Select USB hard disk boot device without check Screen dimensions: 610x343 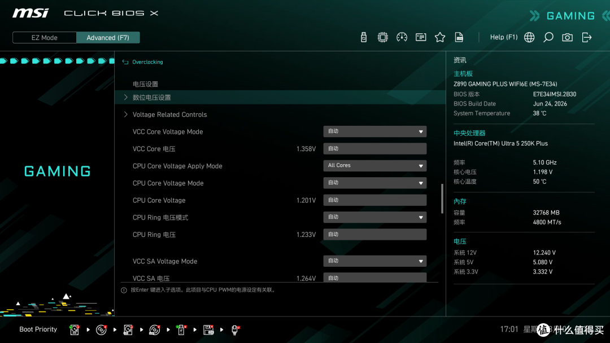128,330
